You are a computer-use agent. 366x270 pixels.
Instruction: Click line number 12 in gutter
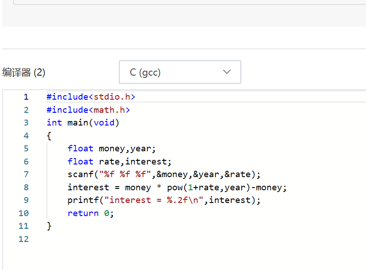tap(24, 239)
